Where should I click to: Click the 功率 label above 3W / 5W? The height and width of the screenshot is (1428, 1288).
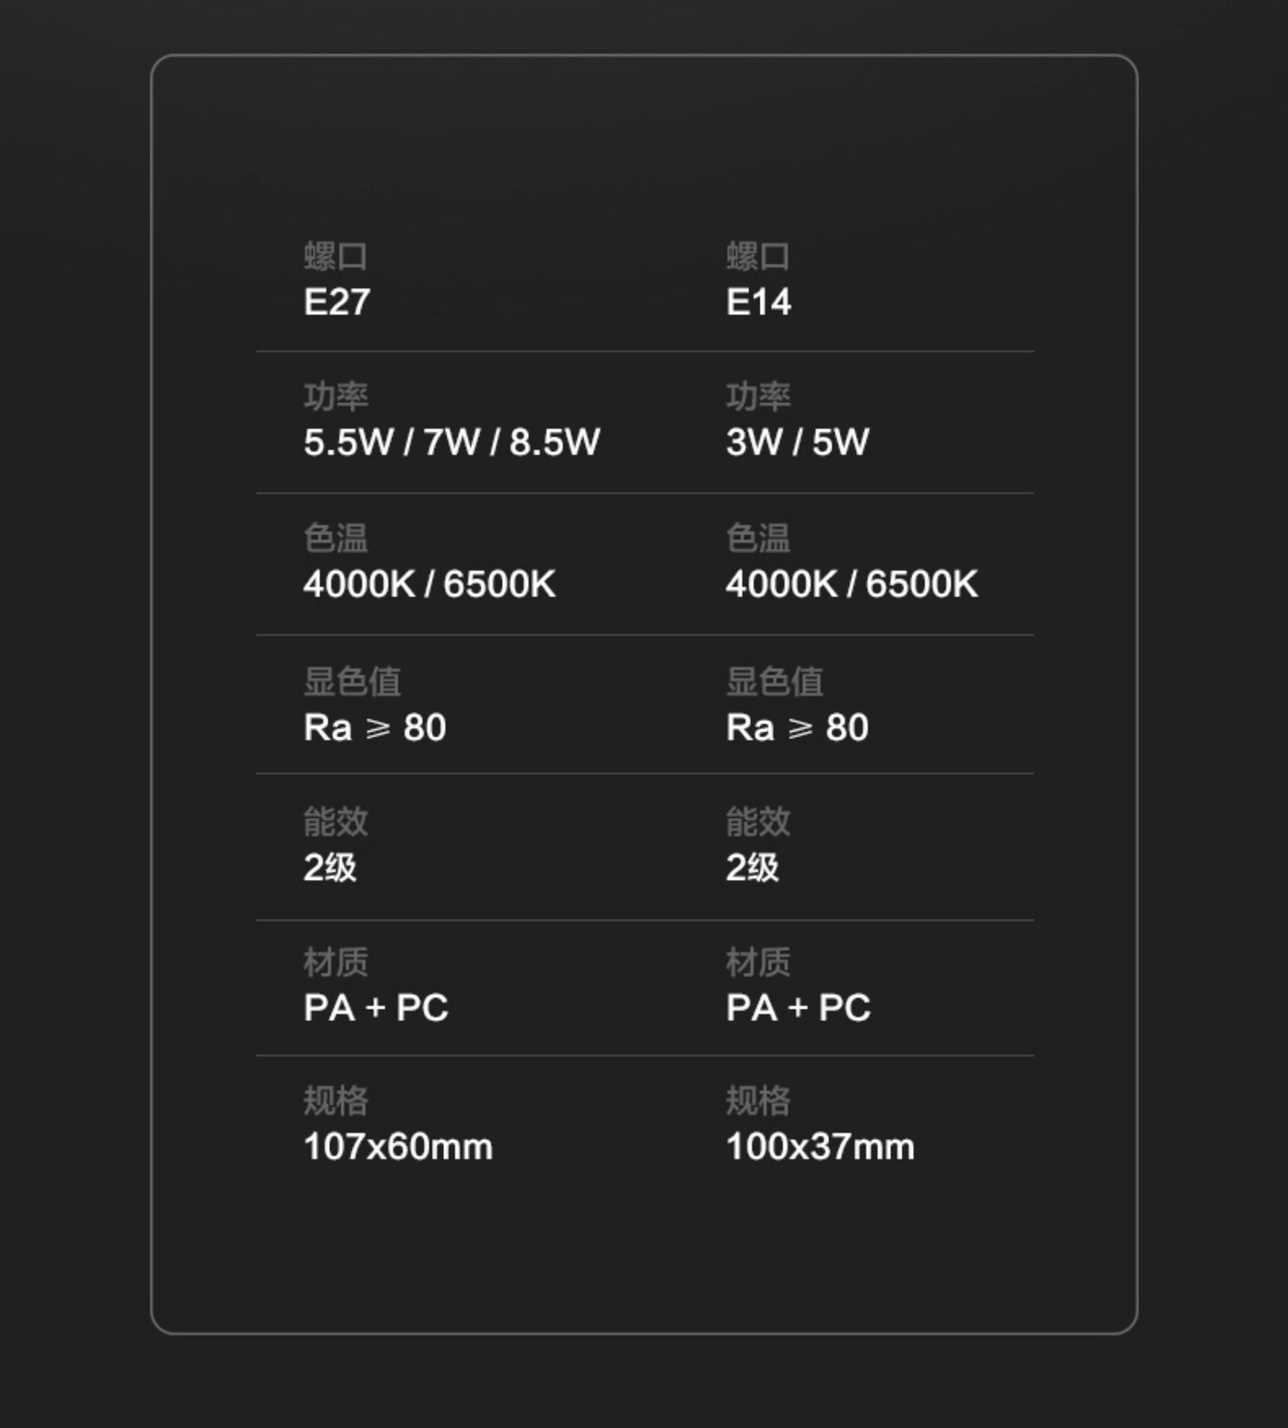[758, 396]
